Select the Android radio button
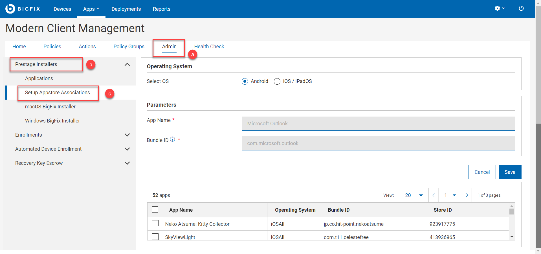 (245, 81)
